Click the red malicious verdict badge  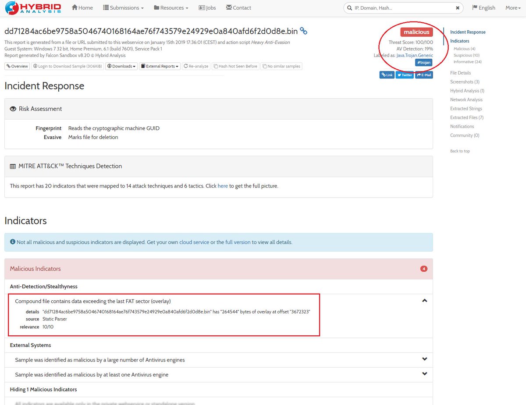[x=416, y=32]
